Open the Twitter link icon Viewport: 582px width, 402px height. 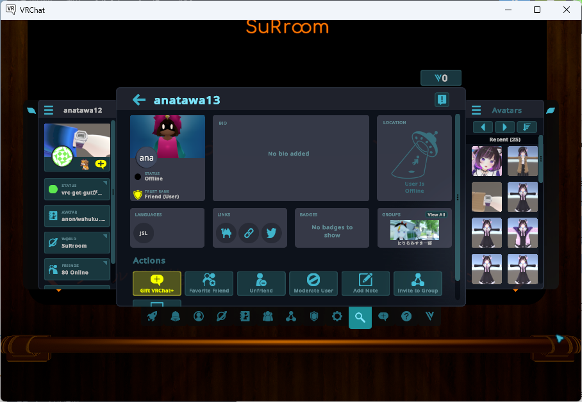click(x=271, y=233)
